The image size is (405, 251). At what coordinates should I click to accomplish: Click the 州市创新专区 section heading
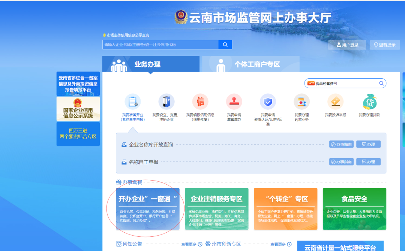click(x=226, y=244)
